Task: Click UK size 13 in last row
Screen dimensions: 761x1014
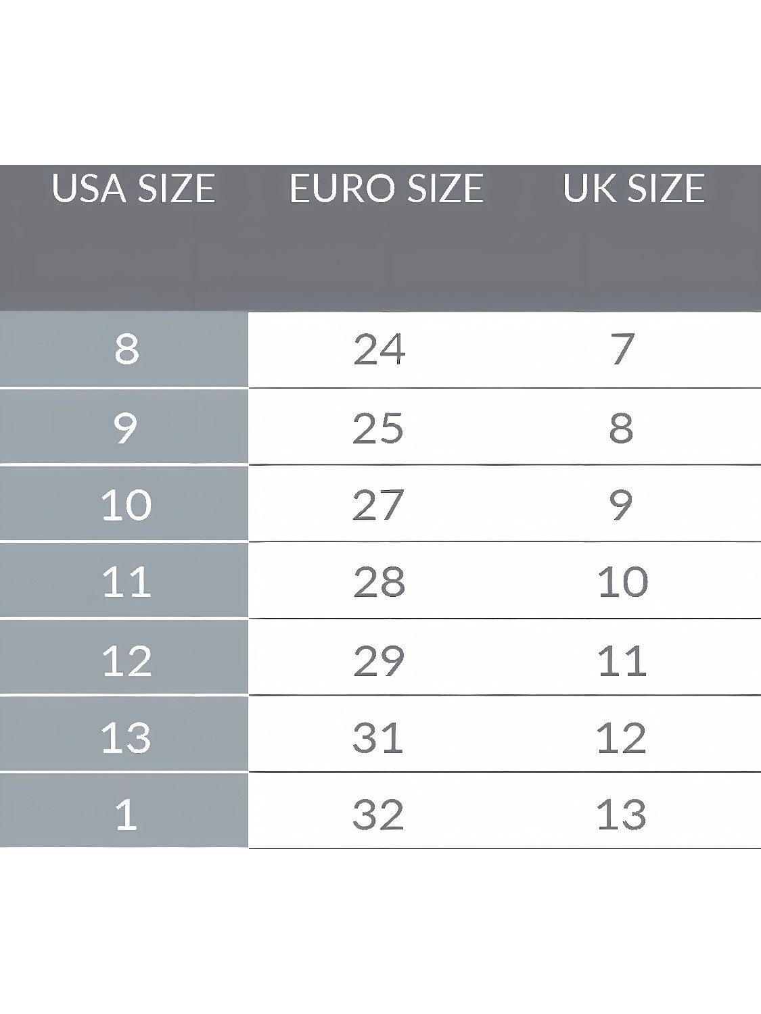Action: tap(622, 814)
